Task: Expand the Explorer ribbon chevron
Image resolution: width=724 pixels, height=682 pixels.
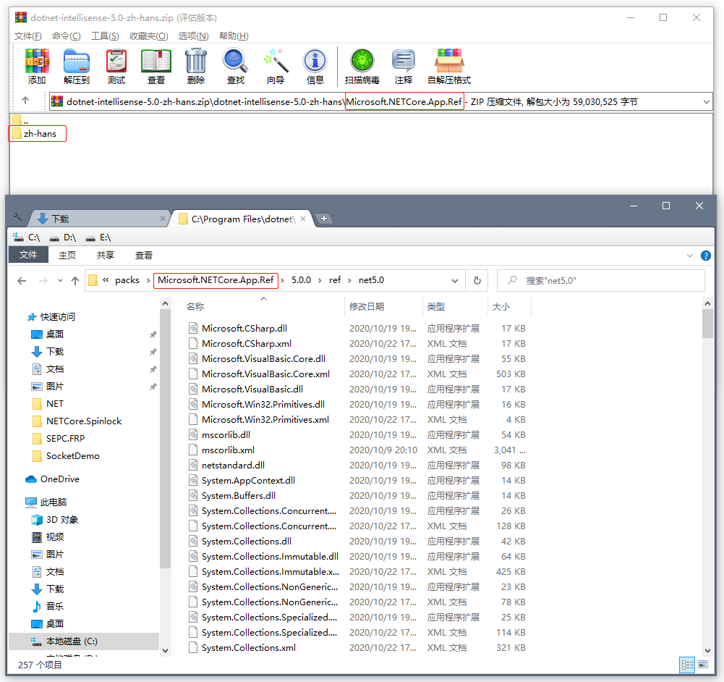Action: (689, 256)
